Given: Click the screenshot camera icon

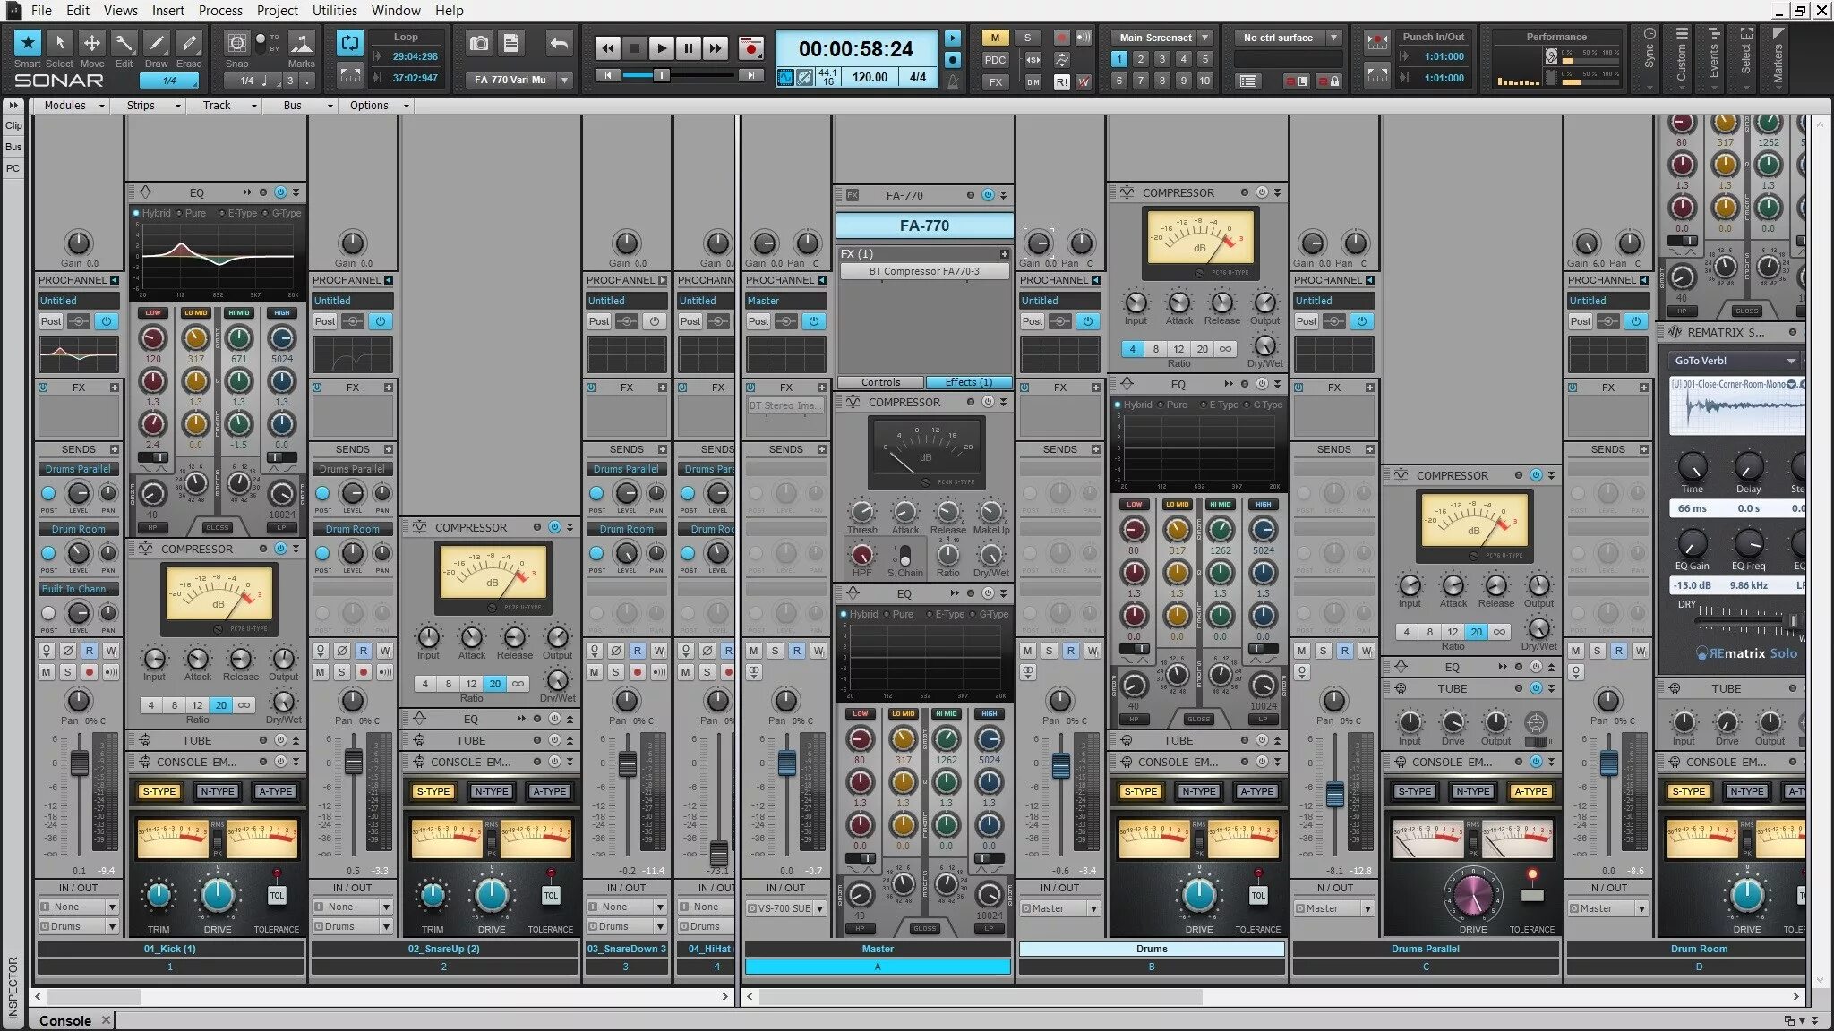Looking at the screenshot, I should (x=479, y=43).
